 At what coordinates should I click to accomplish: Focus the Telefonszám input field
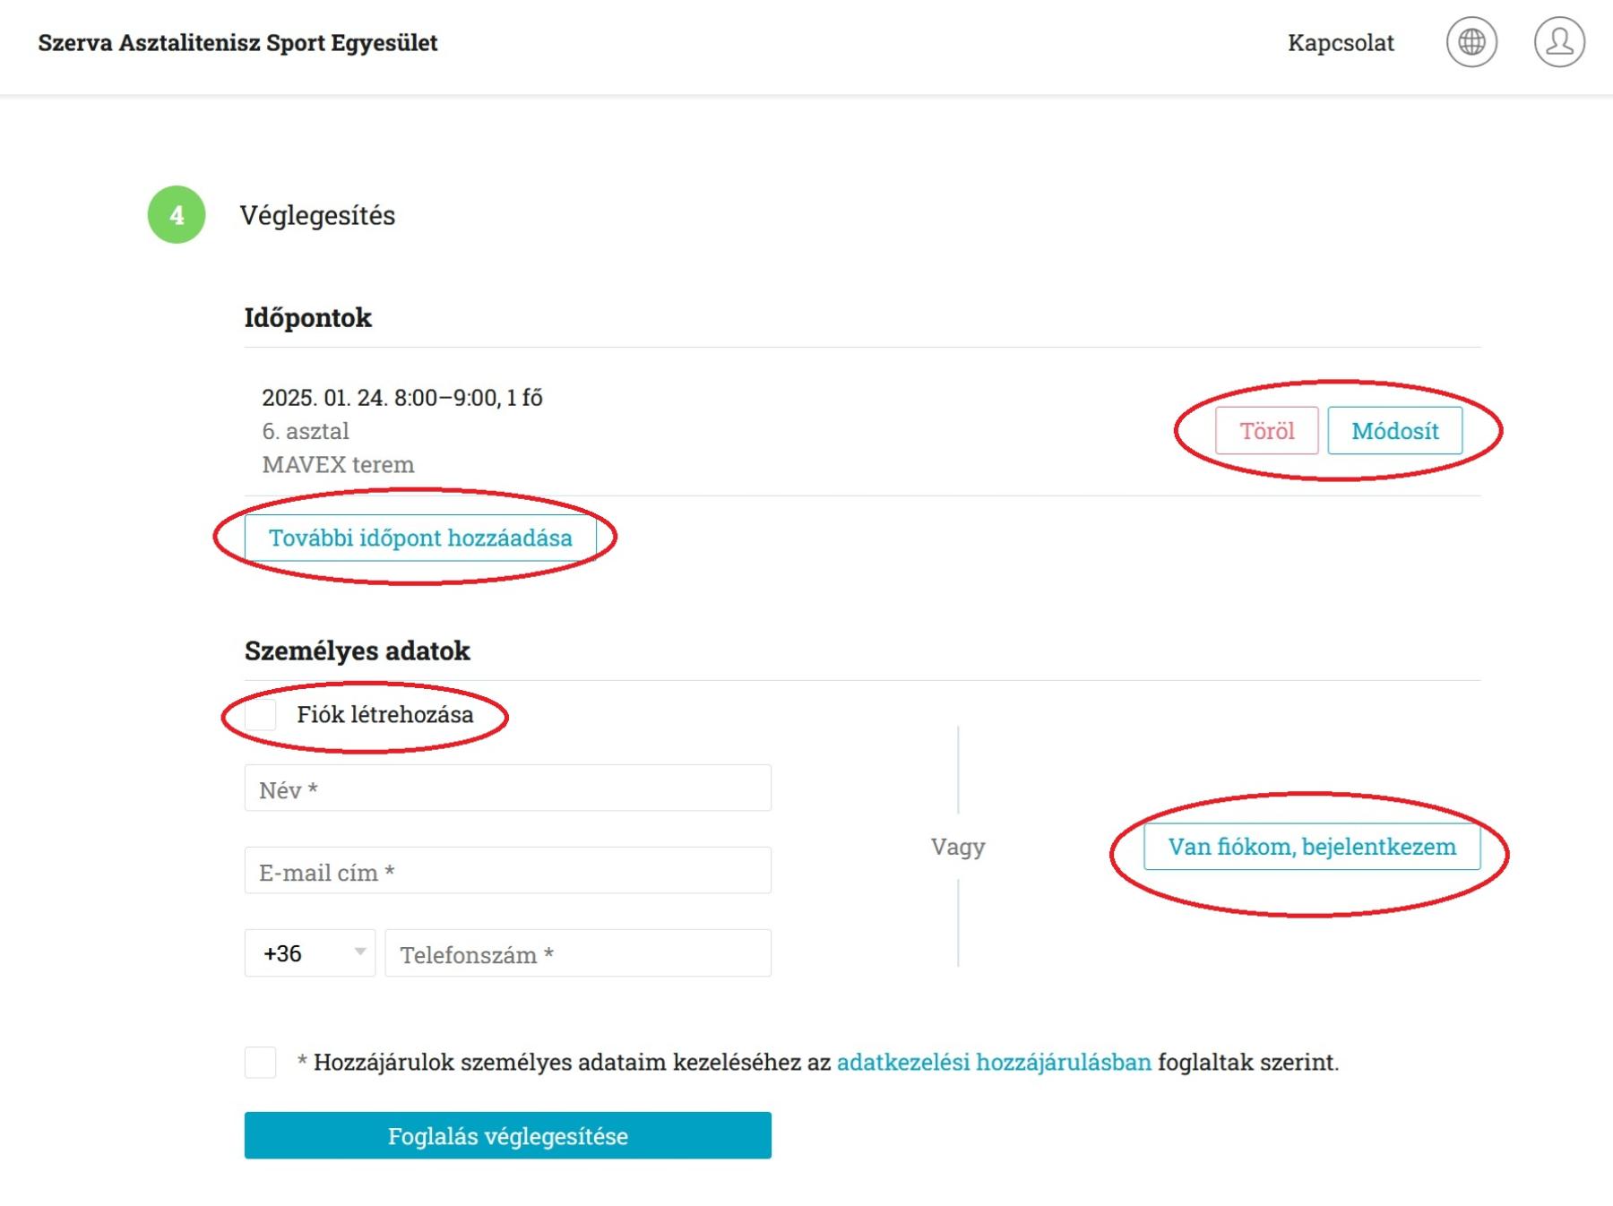click(578, 953)
